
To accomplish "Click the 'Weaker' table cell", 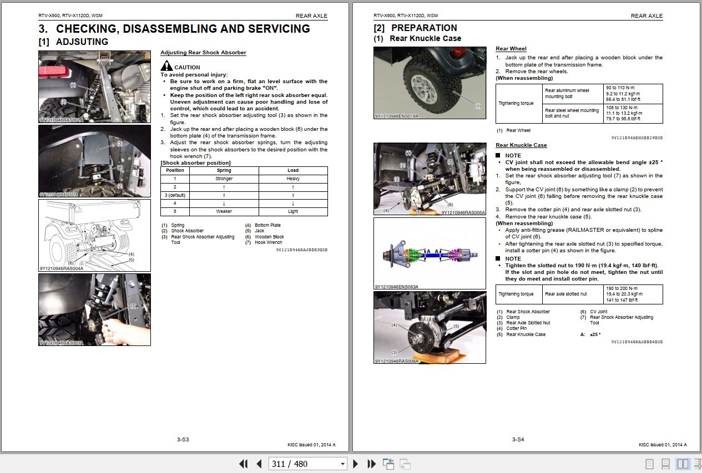I will (224, 211).
